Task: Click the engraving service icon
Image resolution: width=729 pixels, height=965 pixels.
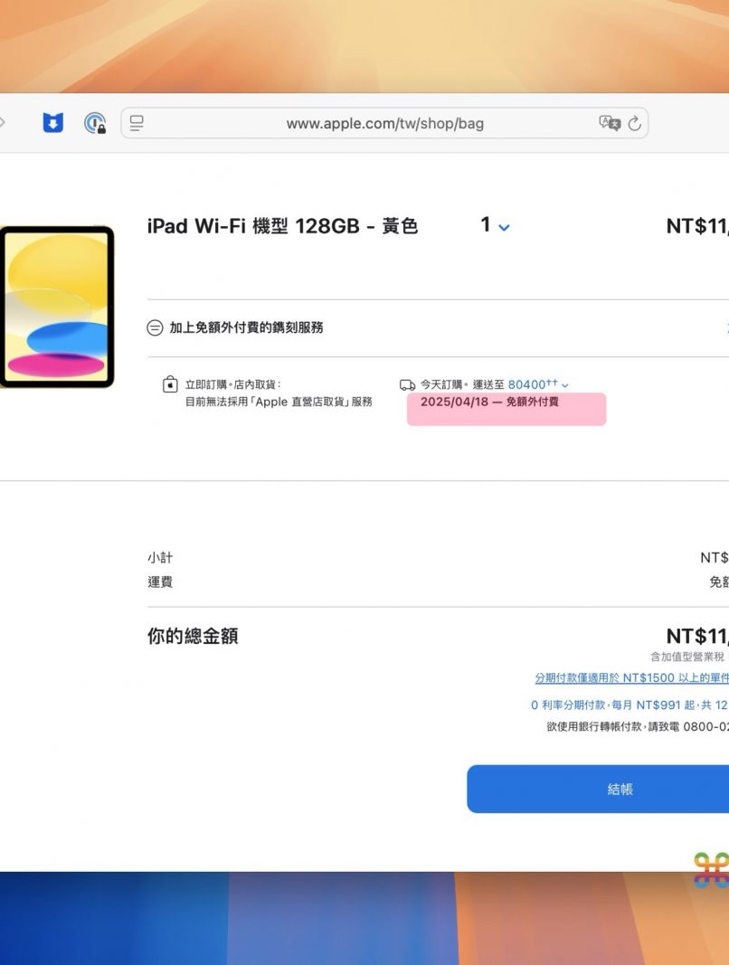Action: point(155,327)
